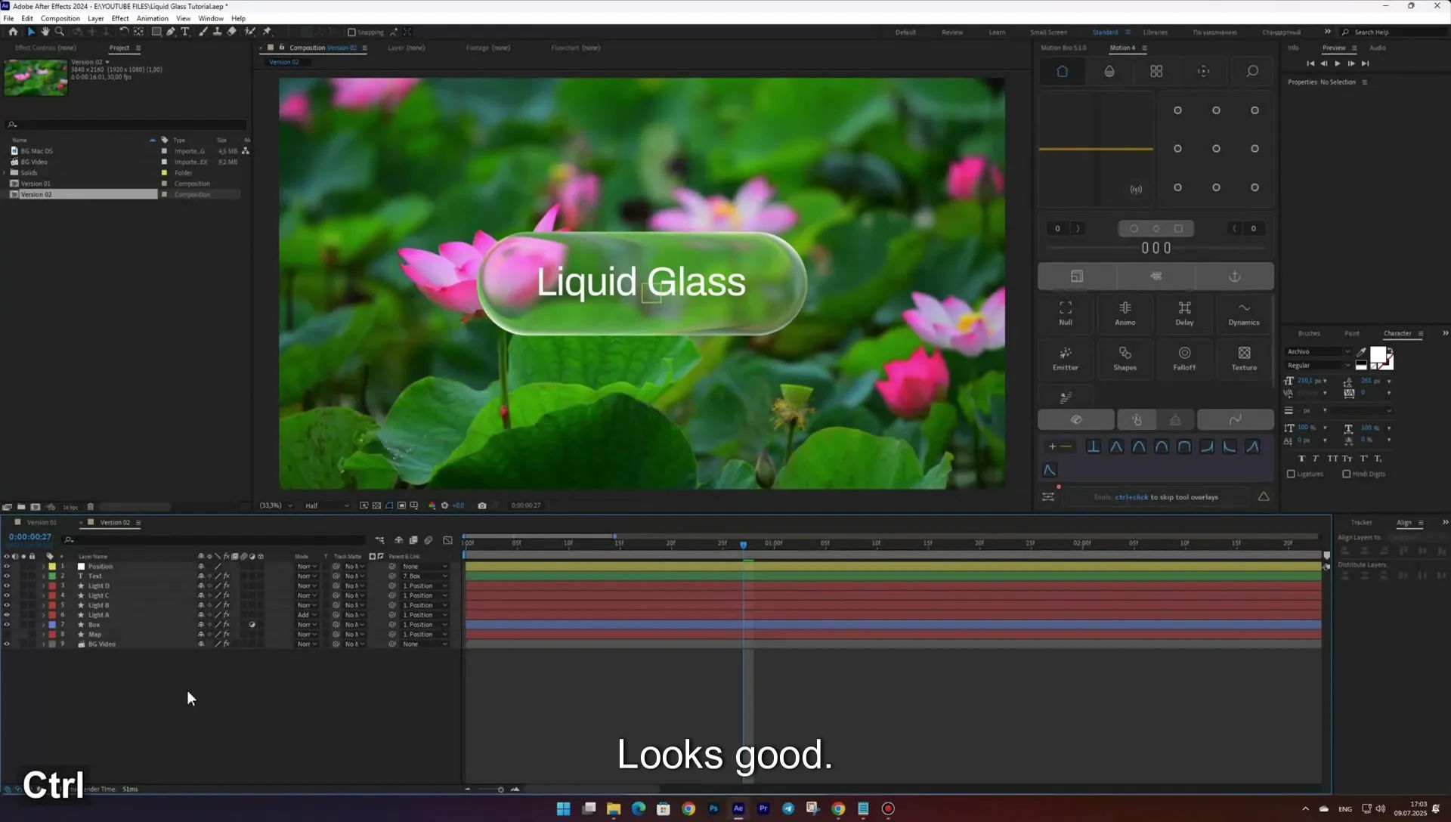Take snapshot with camera icon in viewer

click(482, 505)
